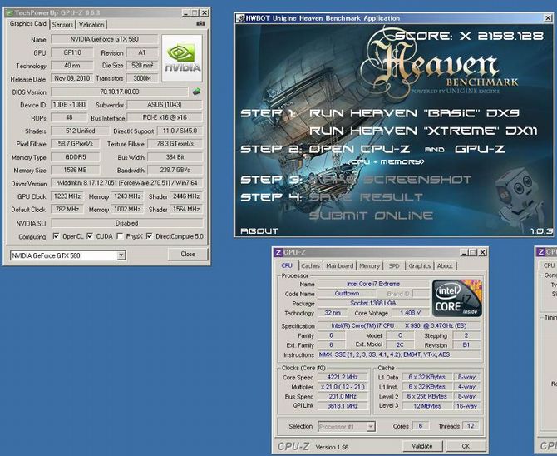Image resolution: width=557 pixels, height=456 pixels.
Task: Click the GPU-Z title bar icon
Action: [10, 12]
